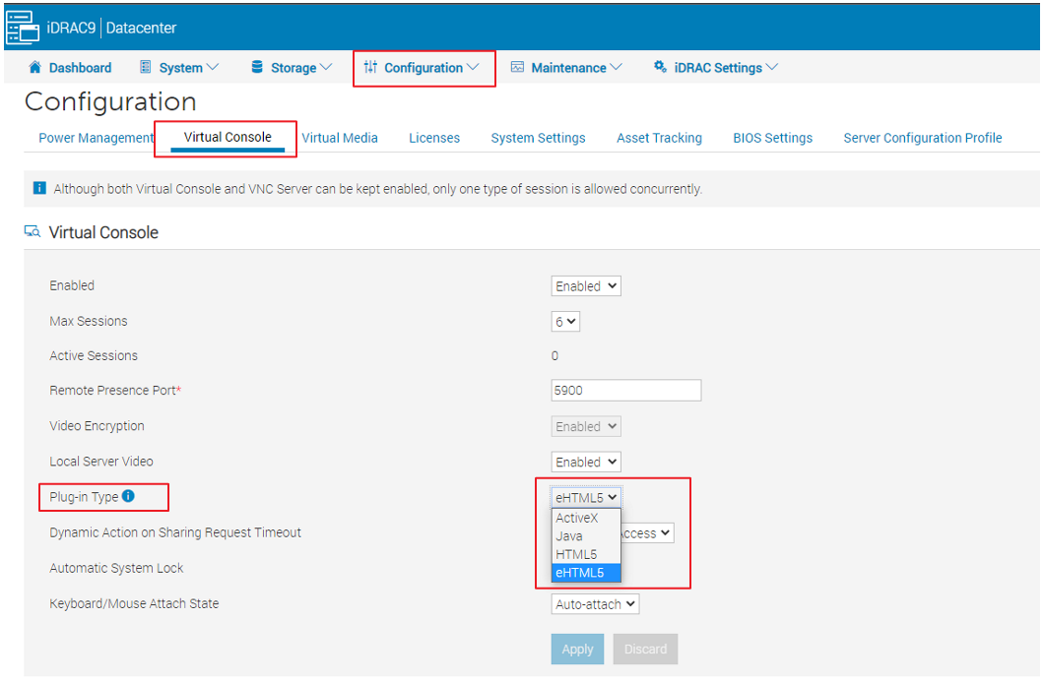Click the Virtual Console section header icon
The image size is (1044, 683).
[x=32, y=231]
